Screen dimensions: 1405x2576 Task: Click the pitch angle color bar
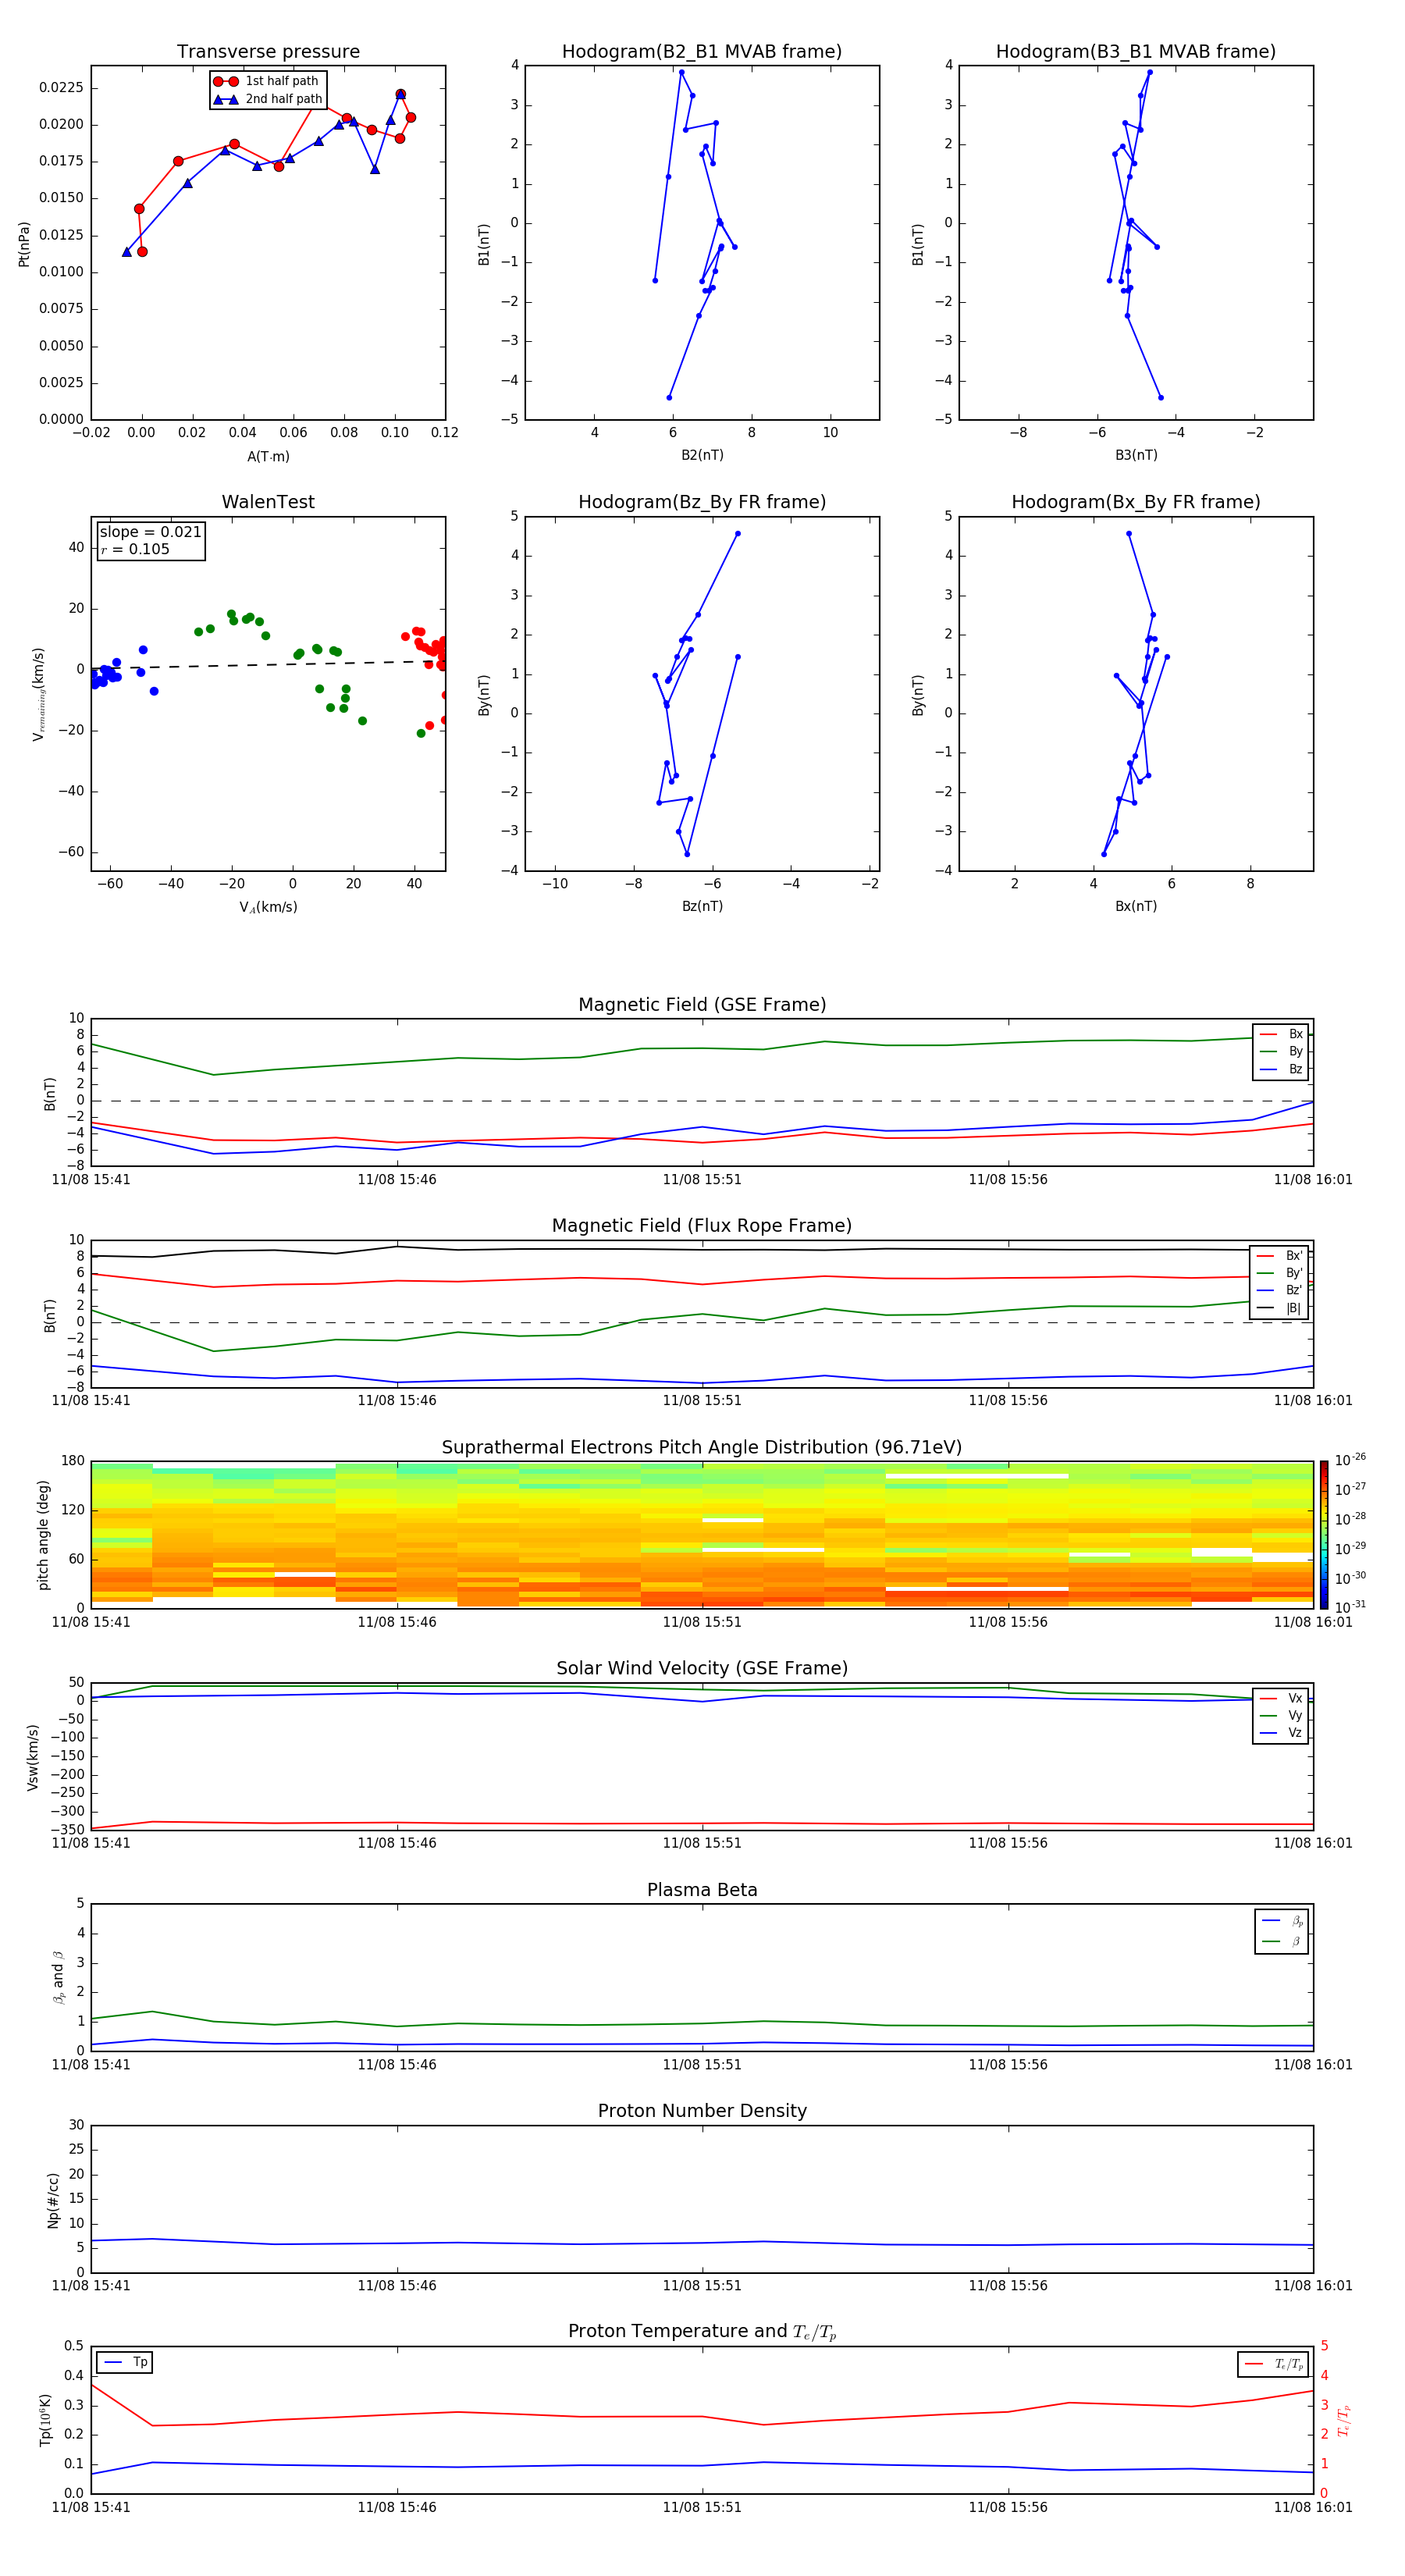pos(1324,1534)
